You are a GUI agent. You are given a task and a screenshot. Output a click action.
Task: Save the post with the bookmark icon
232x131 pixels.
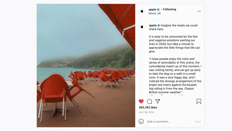tap(199, 101)
